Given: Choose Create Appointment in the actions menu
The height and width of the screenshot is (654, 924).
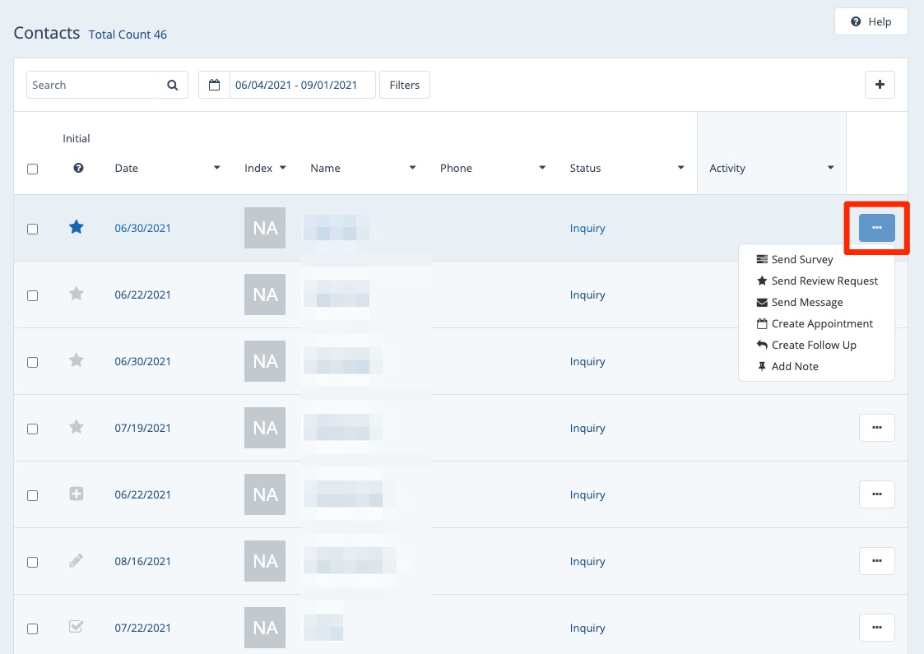Looking at the screenshot, I should 821,323.
